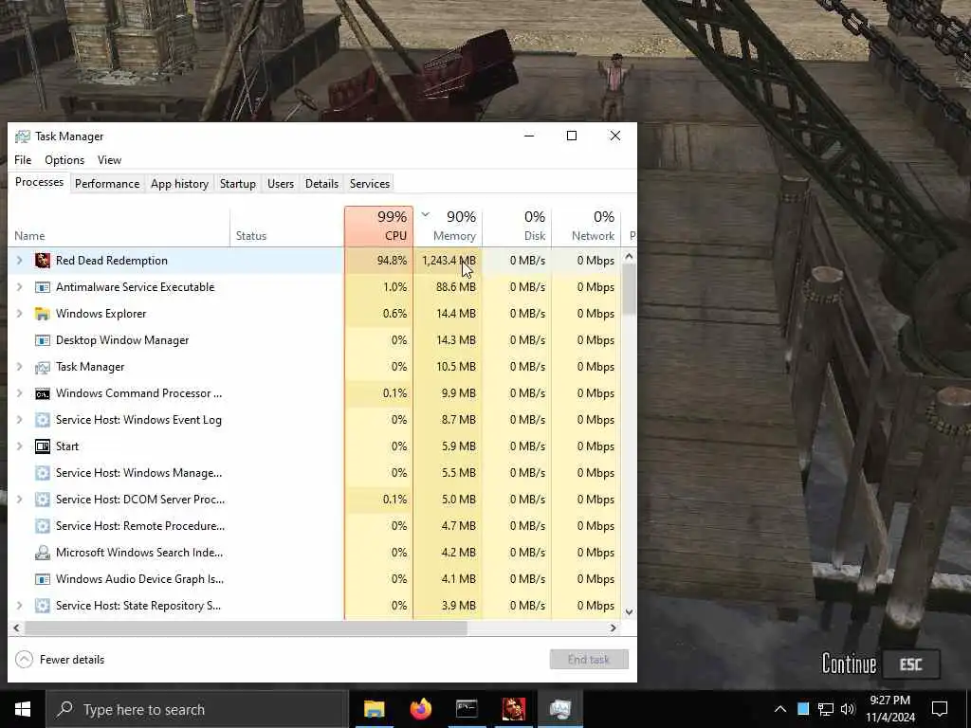Viewport: 971px width, 728px height.
Task: Switch to Command Prompt on the taskbar
Action: pos(467,709)
